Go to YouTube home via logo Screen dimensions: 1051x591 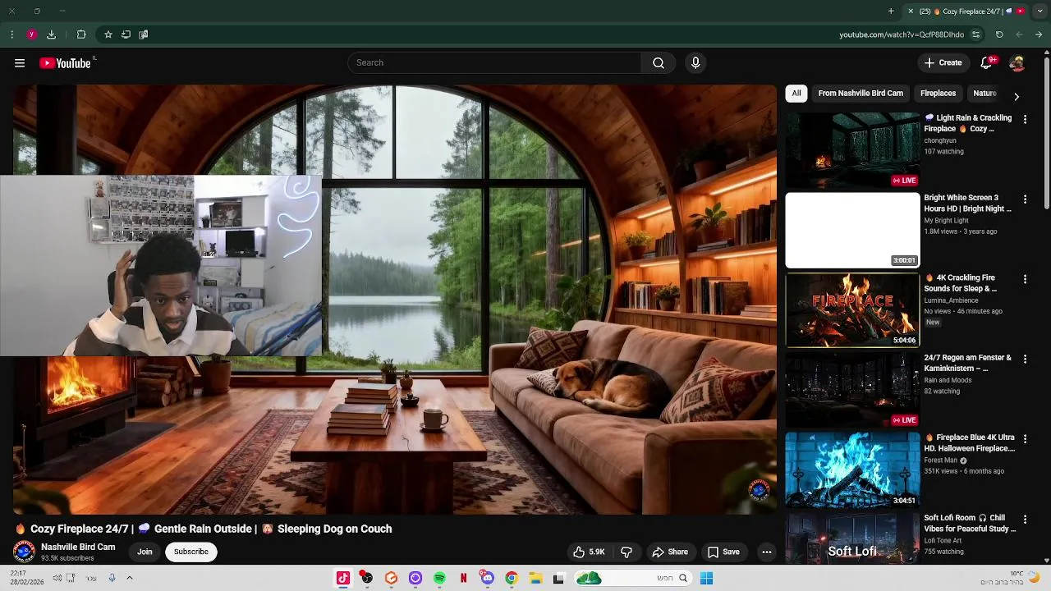point(65,63)
